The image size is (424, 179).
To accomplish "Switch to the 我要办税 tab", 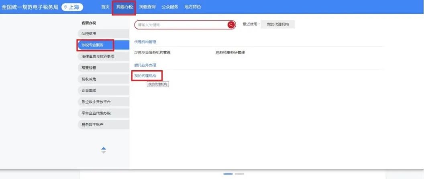I will [x=124, y=7].
